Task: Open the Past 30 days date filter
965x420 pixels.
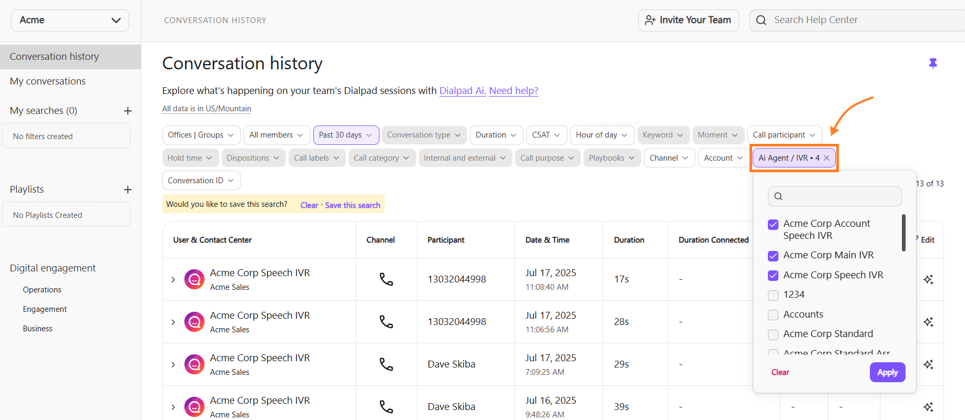Action: pos(346,135)
